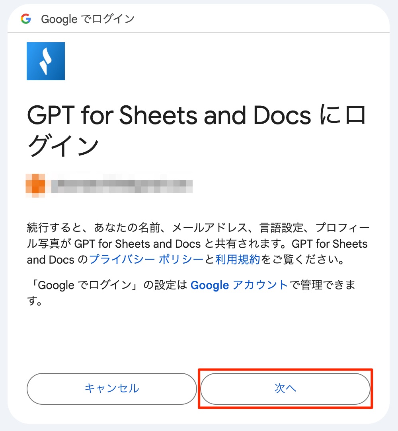Click the word アカウント in the blue link
This screenshot has height=431, width=398.
coord(260,285)
